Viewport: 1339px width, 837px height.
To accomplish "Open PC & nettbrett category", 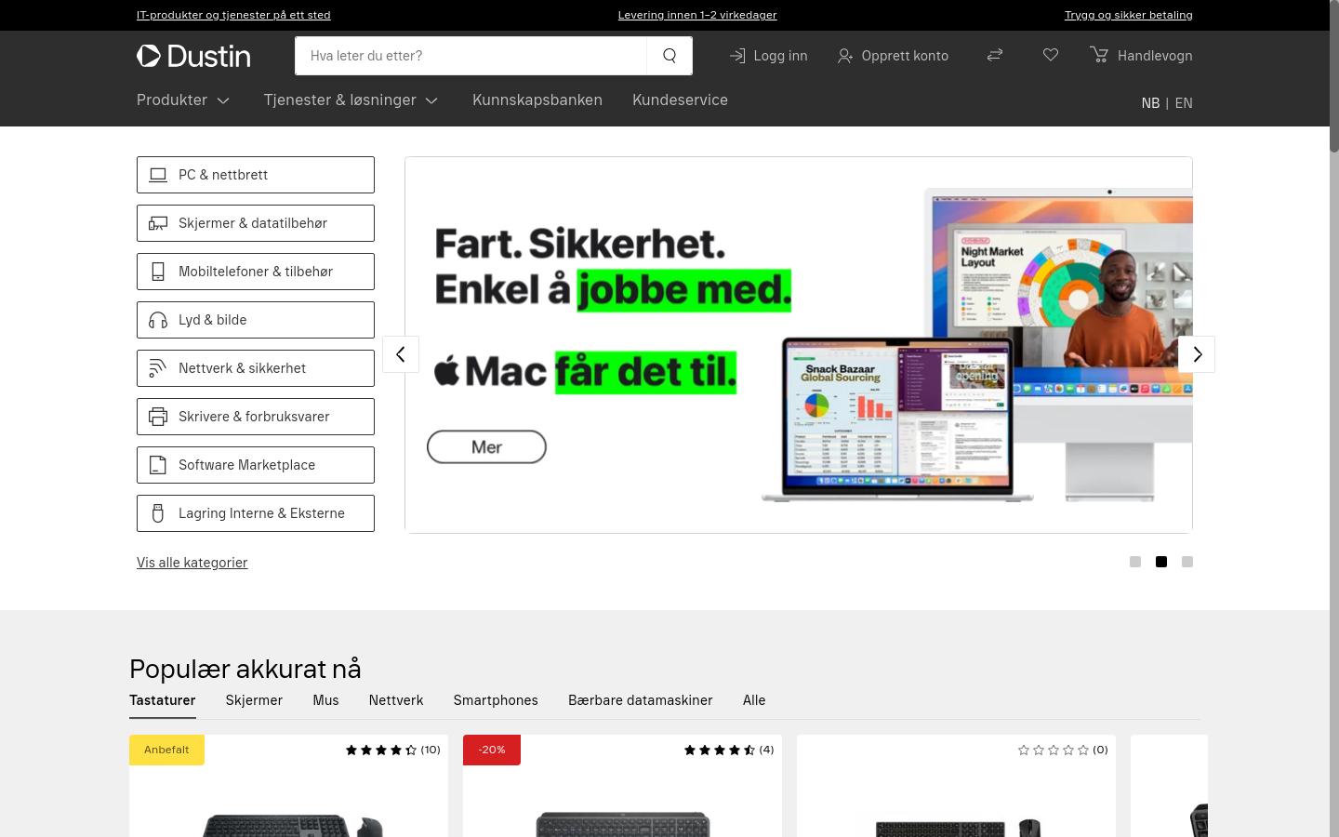I will (256, 175).
